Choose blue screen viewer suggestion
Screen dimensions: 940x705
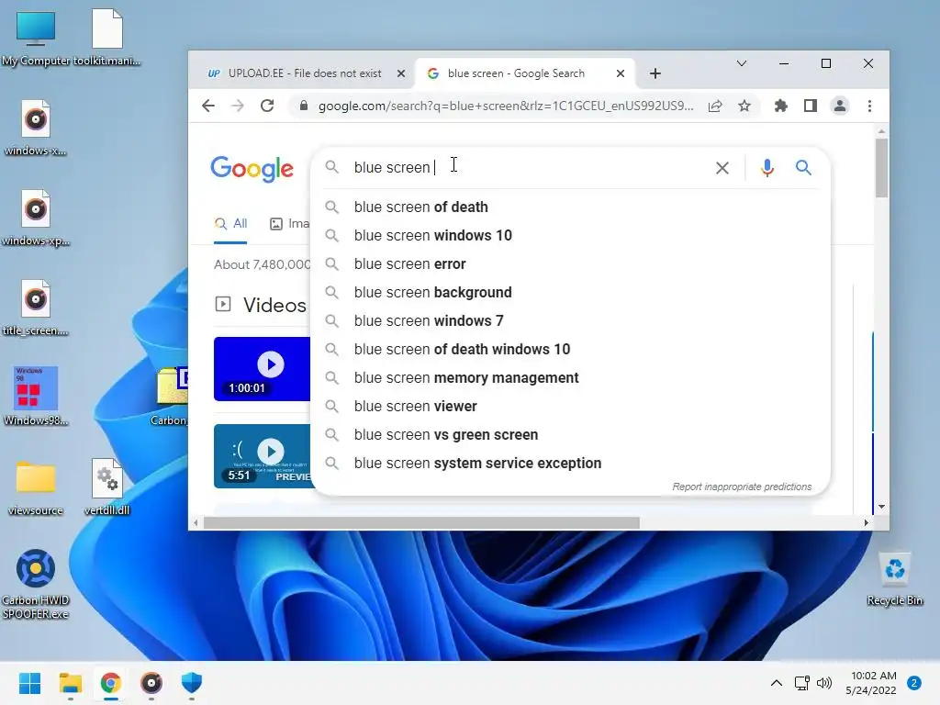tap(571, 407)
